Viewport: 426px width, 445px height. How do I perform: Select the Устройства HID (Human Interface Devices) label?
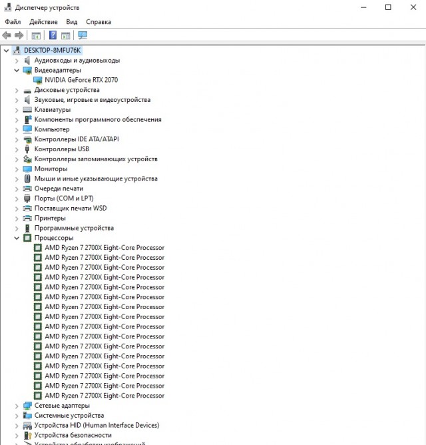coord(97,425)
